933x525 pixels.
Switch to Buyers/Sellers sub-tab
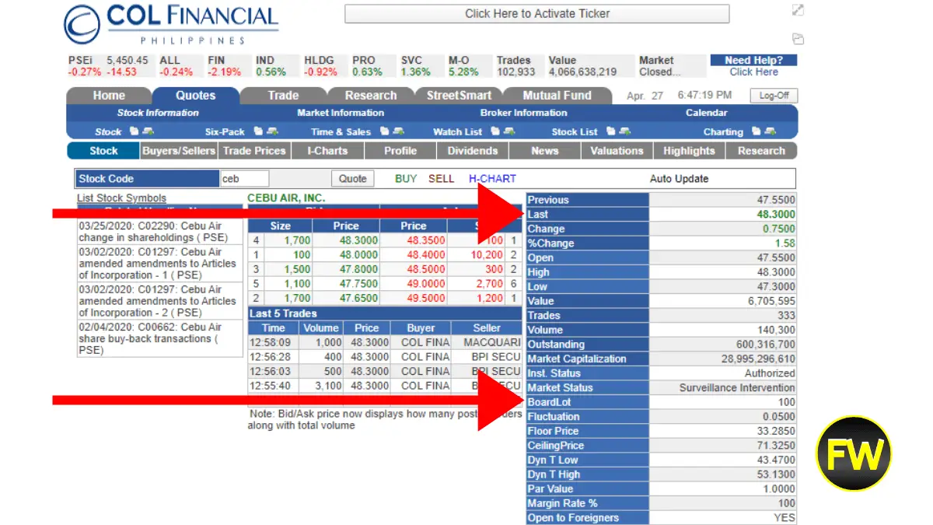click(x=179, y=151)
